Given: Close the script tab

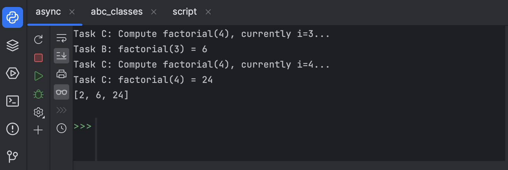Looking at the screenshot, I should pyautogui.click(x=208, y=12).
